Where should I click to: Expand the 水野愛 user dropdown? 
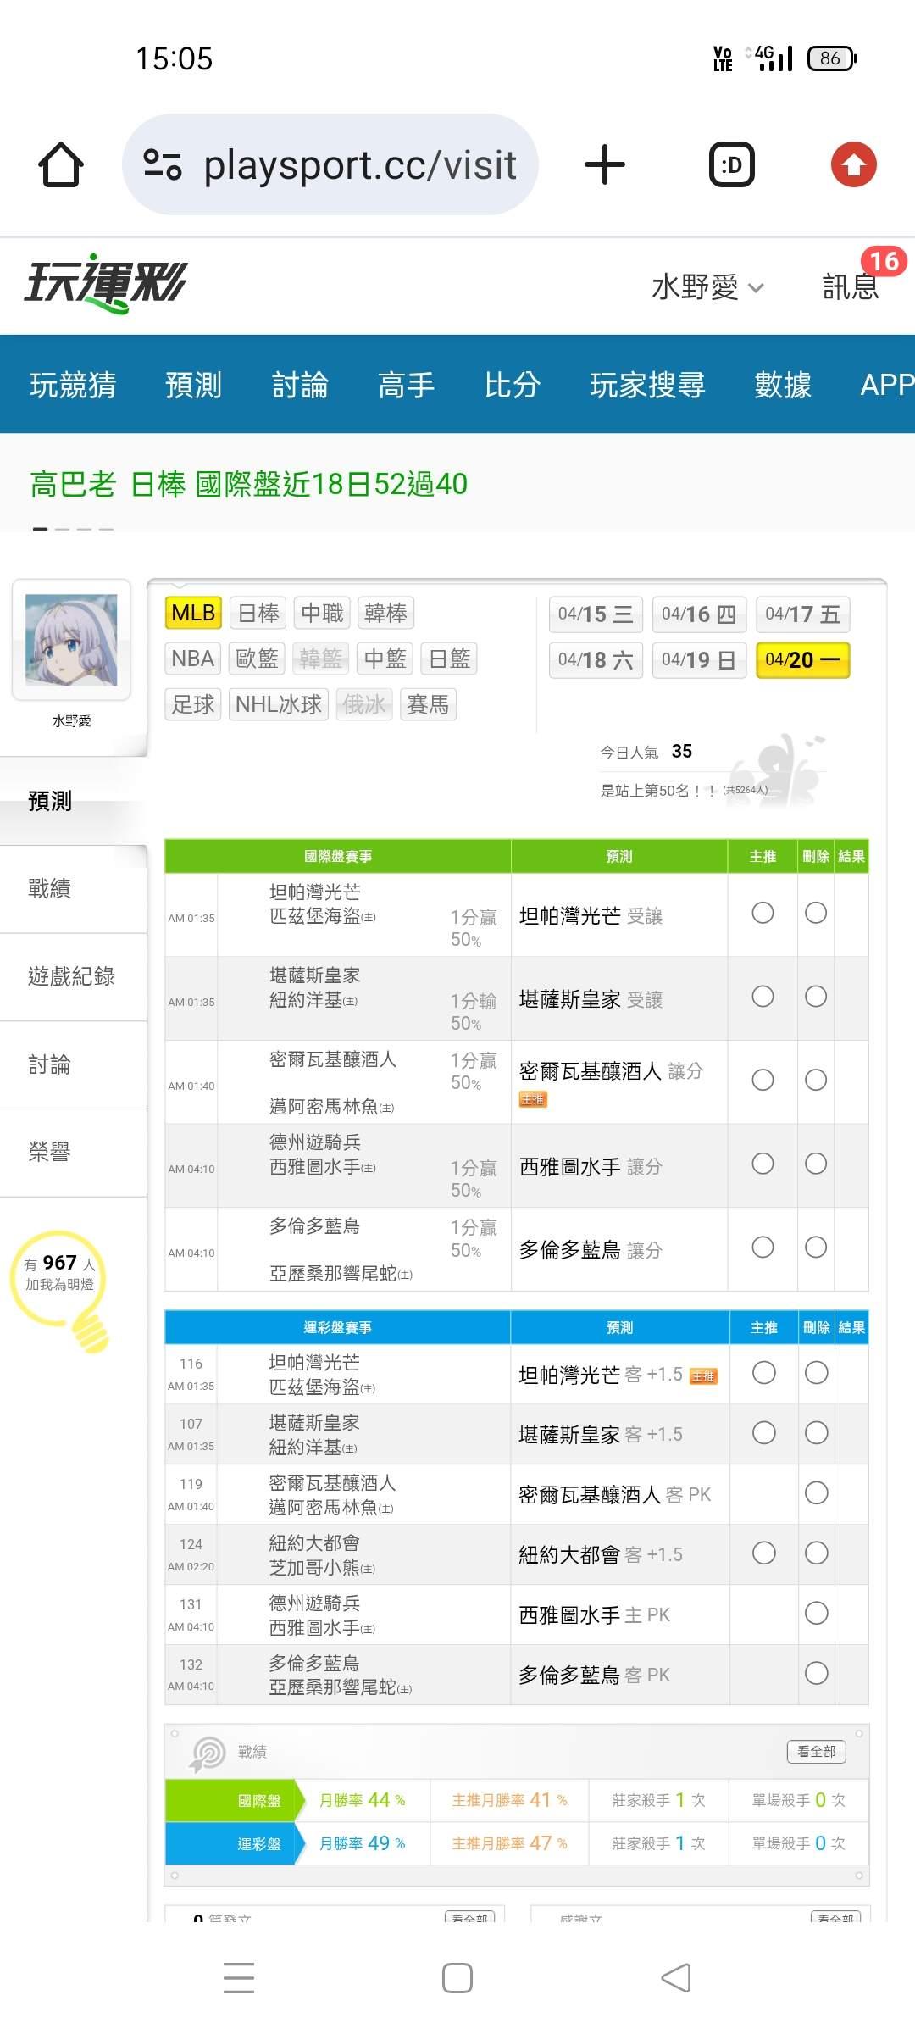point(707,287)
